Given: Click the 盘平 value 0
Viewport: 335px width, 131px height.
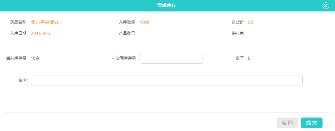Looking at the screenshot, I should point(249,58).
